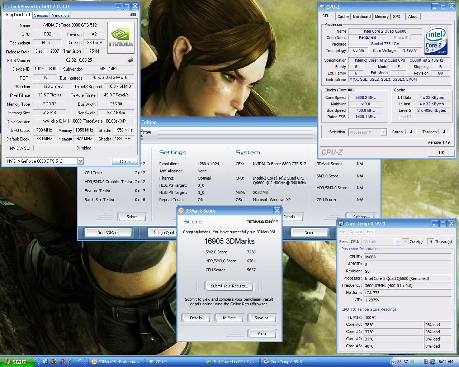Screen dimensions: 459x367
Task: Click the Bluetooth tray icon
Action: [426, 362]
